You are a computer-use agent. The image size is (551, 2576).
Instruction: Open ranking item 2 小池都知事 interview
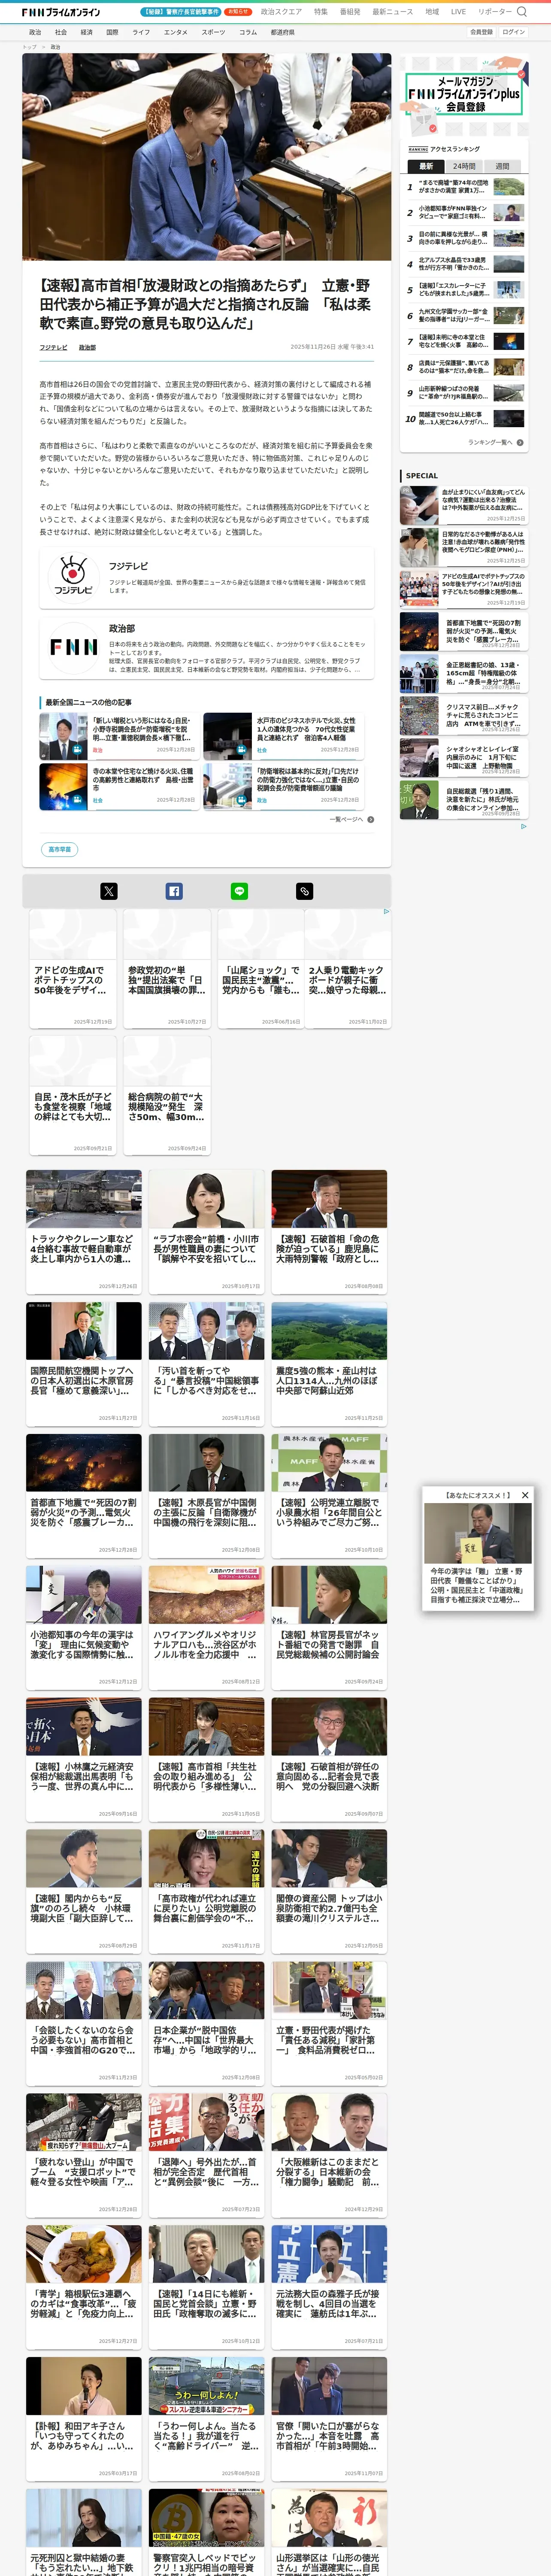464,213
